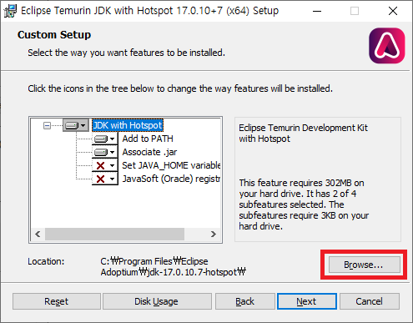This screenshot has width=413, height=323.
Task: Open feature dropdown for Associate .jar
Action: coord(105,152)
